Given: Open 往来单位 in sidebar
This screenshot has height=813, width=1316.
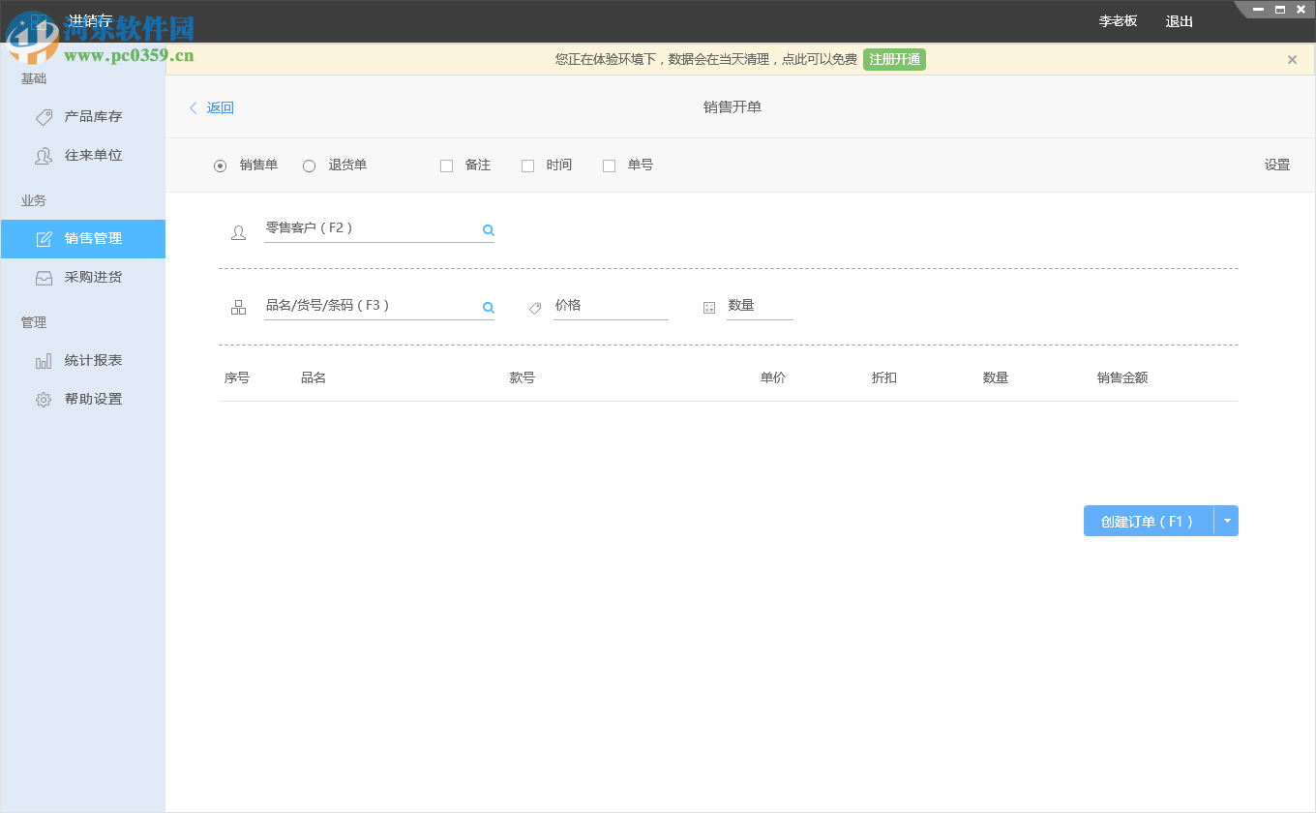Looking at the screenshot, I should point(83,156).
